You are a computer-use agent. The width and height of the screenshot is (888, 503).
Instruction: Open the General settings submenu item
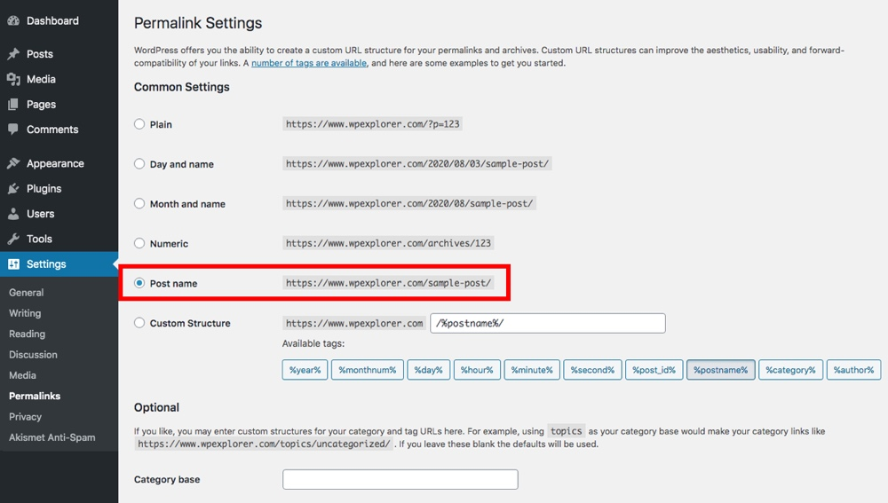pos(26,293)
